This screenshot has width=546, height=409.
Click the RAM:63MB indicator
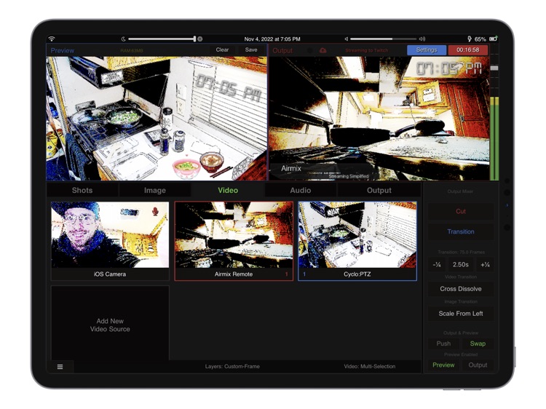[132, 51]
